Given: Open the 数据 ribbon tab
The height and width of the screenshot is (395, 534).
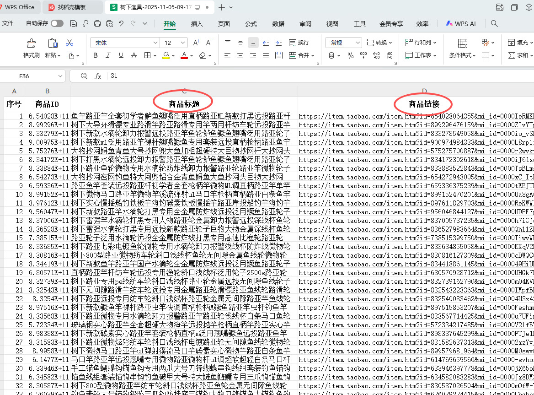Looking at the screenshot, I should (x=278, y=24).
